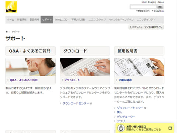The width and height of the screenshot is (177, 133).
Task: Open ダウンロードセンター link in manual column
Action: [x=130, y=108]
